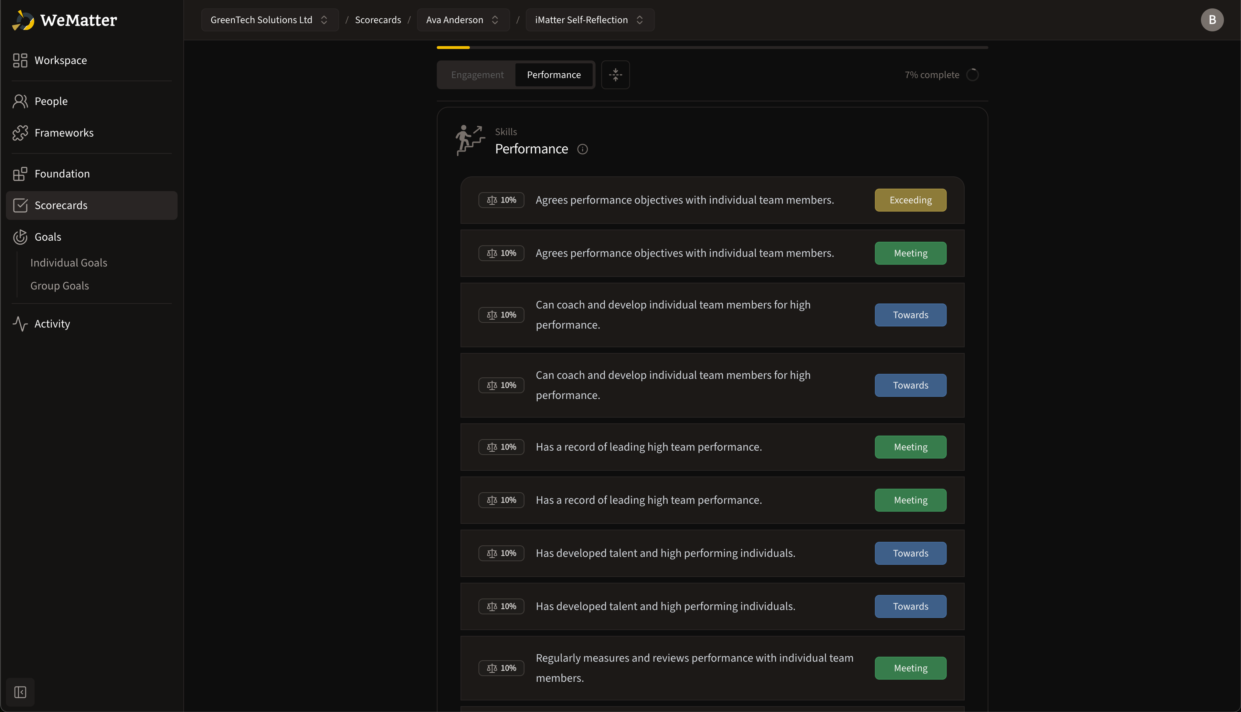Select first 'Agrees performance objectives' row text
The width and height of the screenshot is (1241, 712).
point(685,200)
